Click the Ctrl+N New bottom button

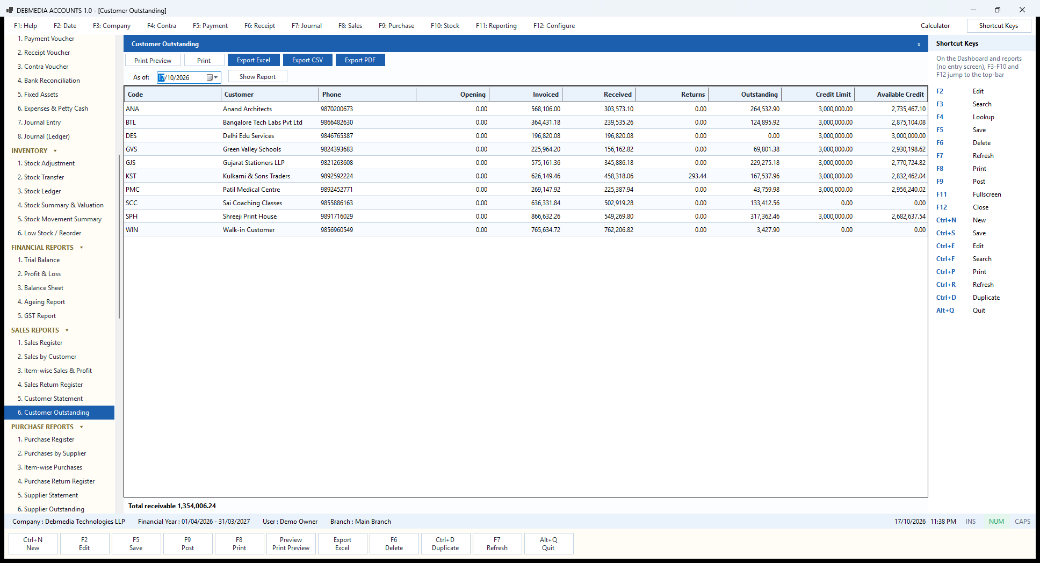(33, 544)
